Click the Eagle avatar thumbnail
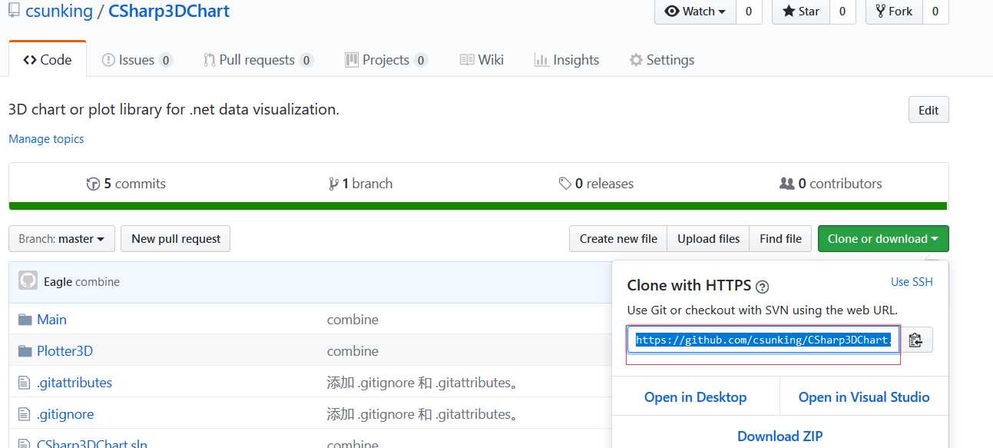 pos(28,280)
